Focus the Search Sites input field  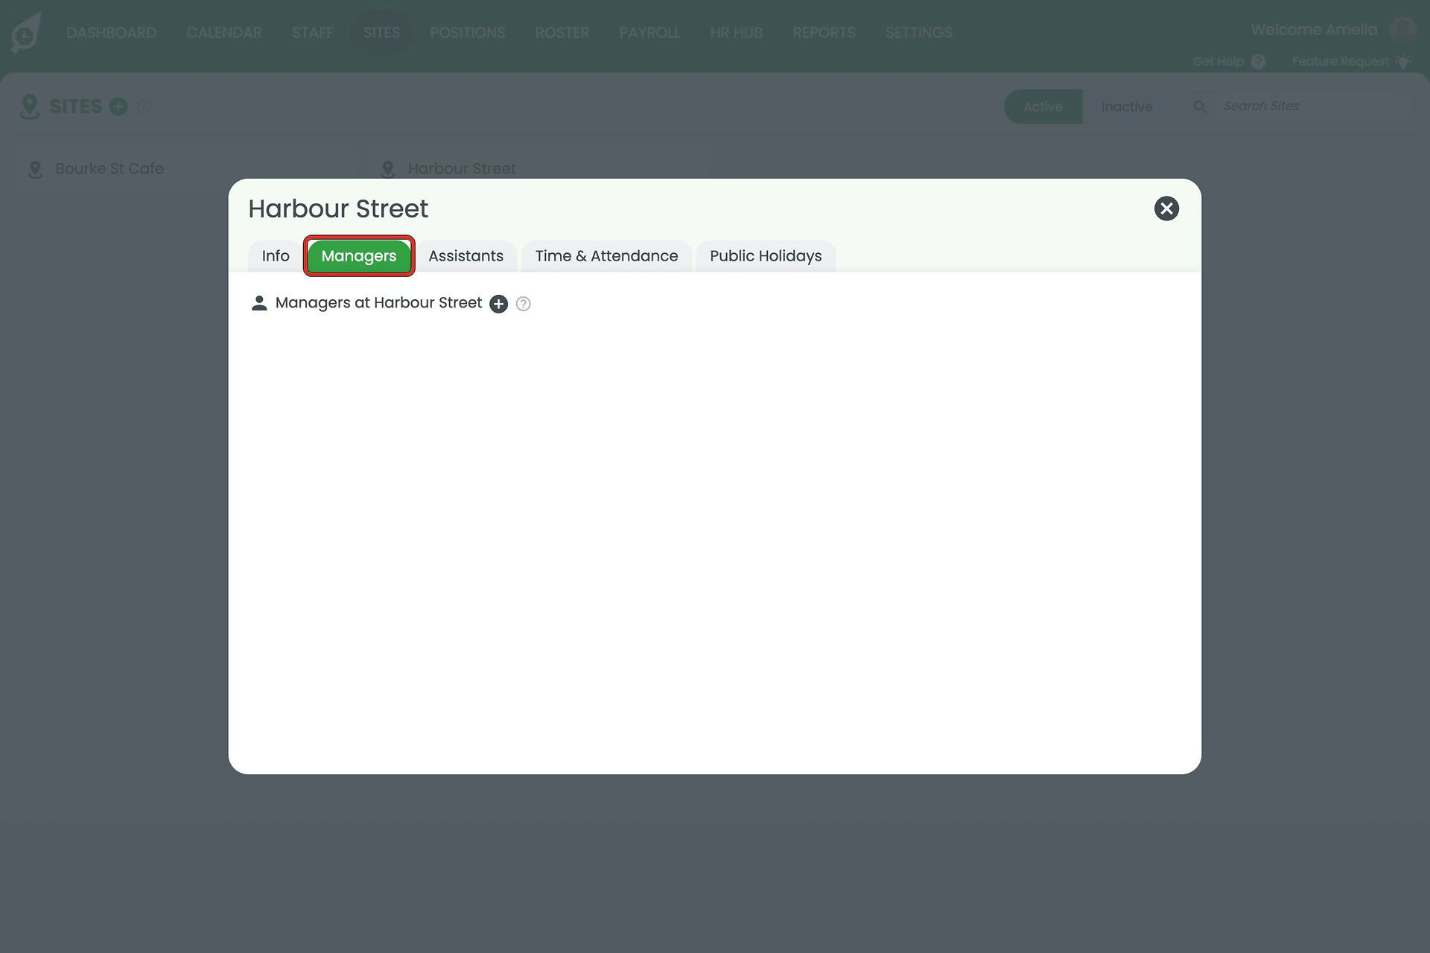point(1315,106)
